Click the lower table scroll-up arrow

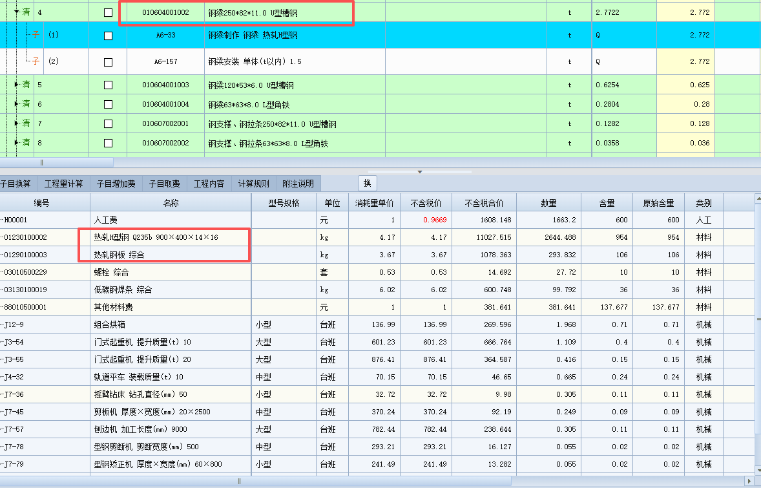pos(758,198)
